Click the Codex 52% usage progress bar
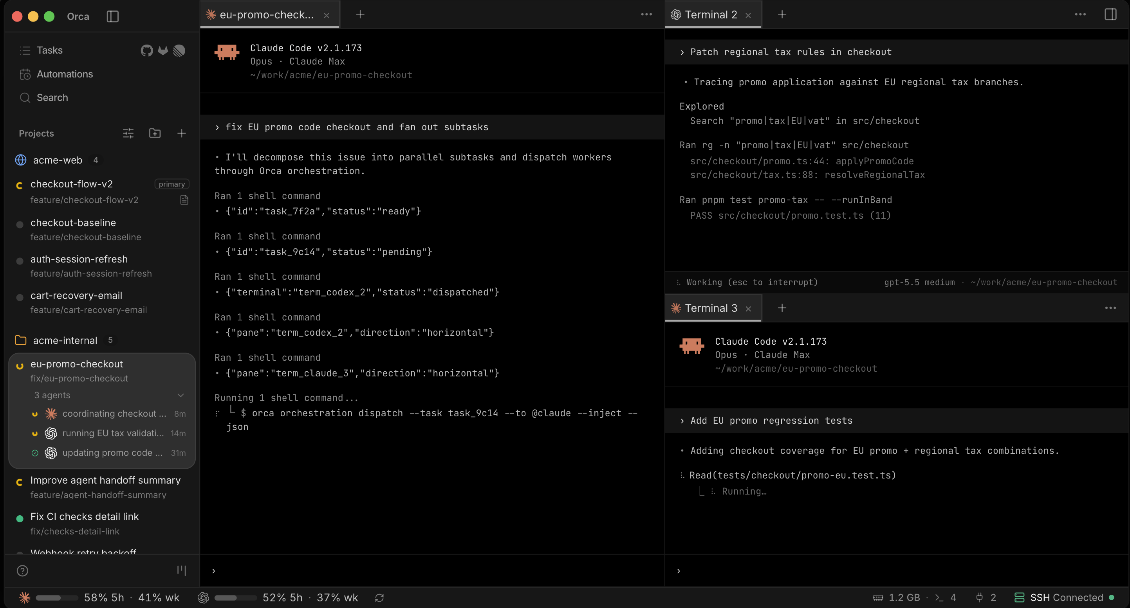Viewport: 1130px width, 608px height. coord(235,597)
